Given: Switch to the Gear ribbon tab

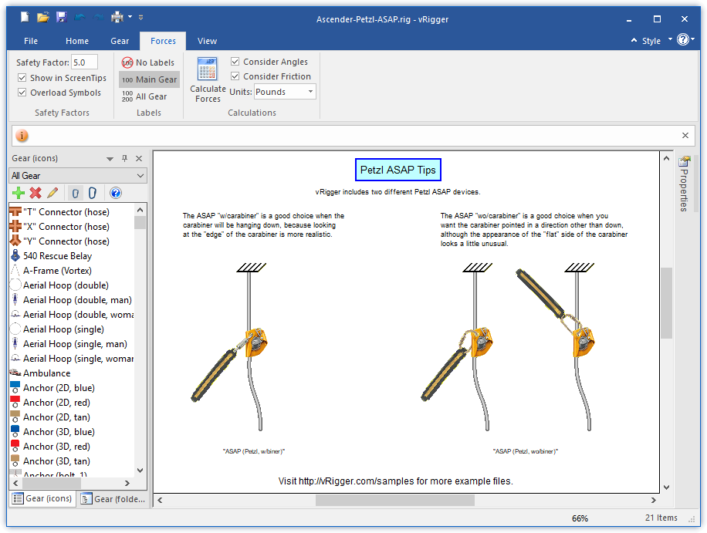Looking at the screenshot, I should pos(120,41).
